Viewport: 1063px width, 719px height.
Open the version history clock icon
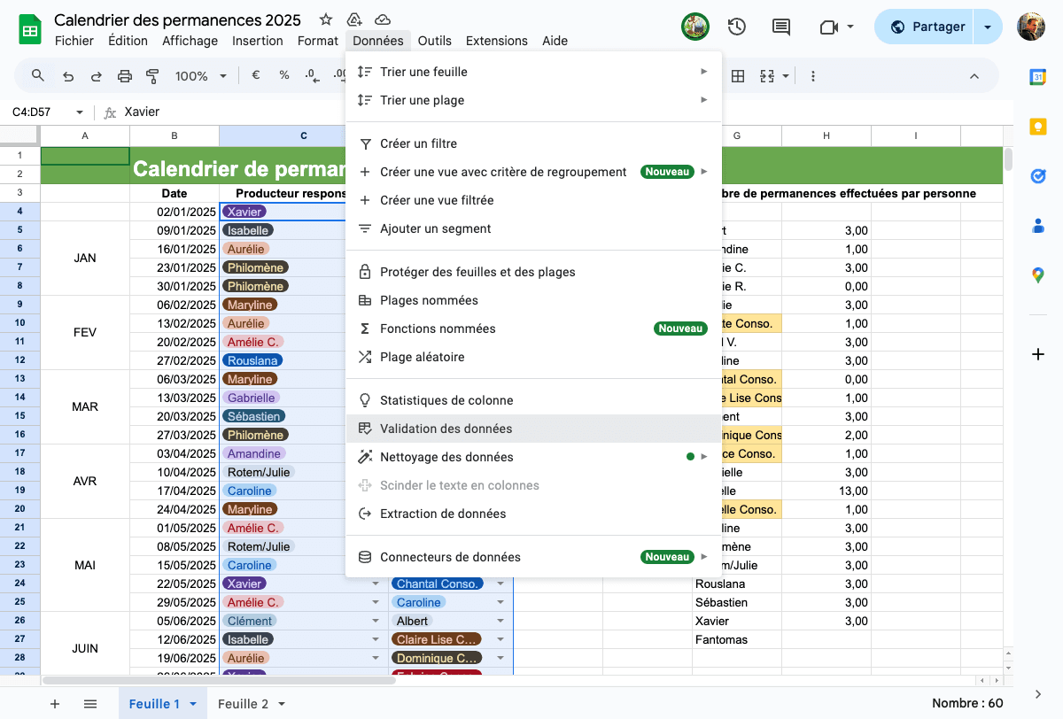736,27
